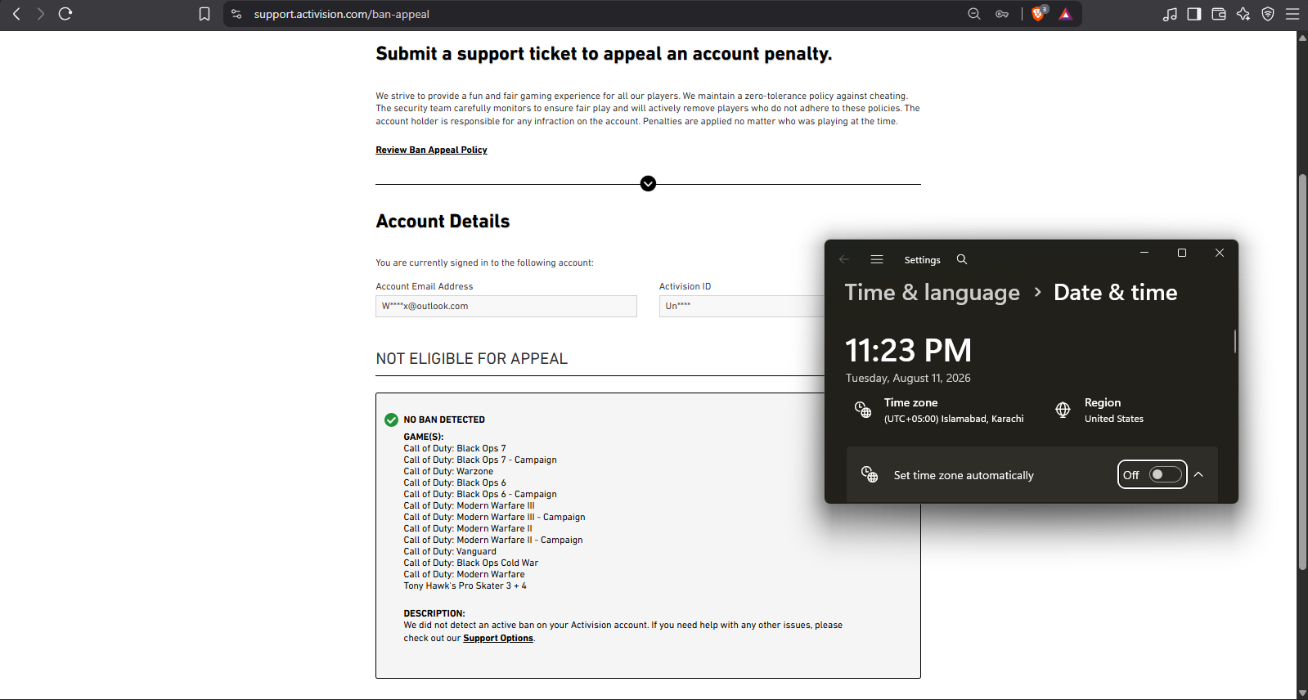Navigate to Time & language breadcrumb
The height and width of the screenshot is (700, 1308).
tap(933, 293)
